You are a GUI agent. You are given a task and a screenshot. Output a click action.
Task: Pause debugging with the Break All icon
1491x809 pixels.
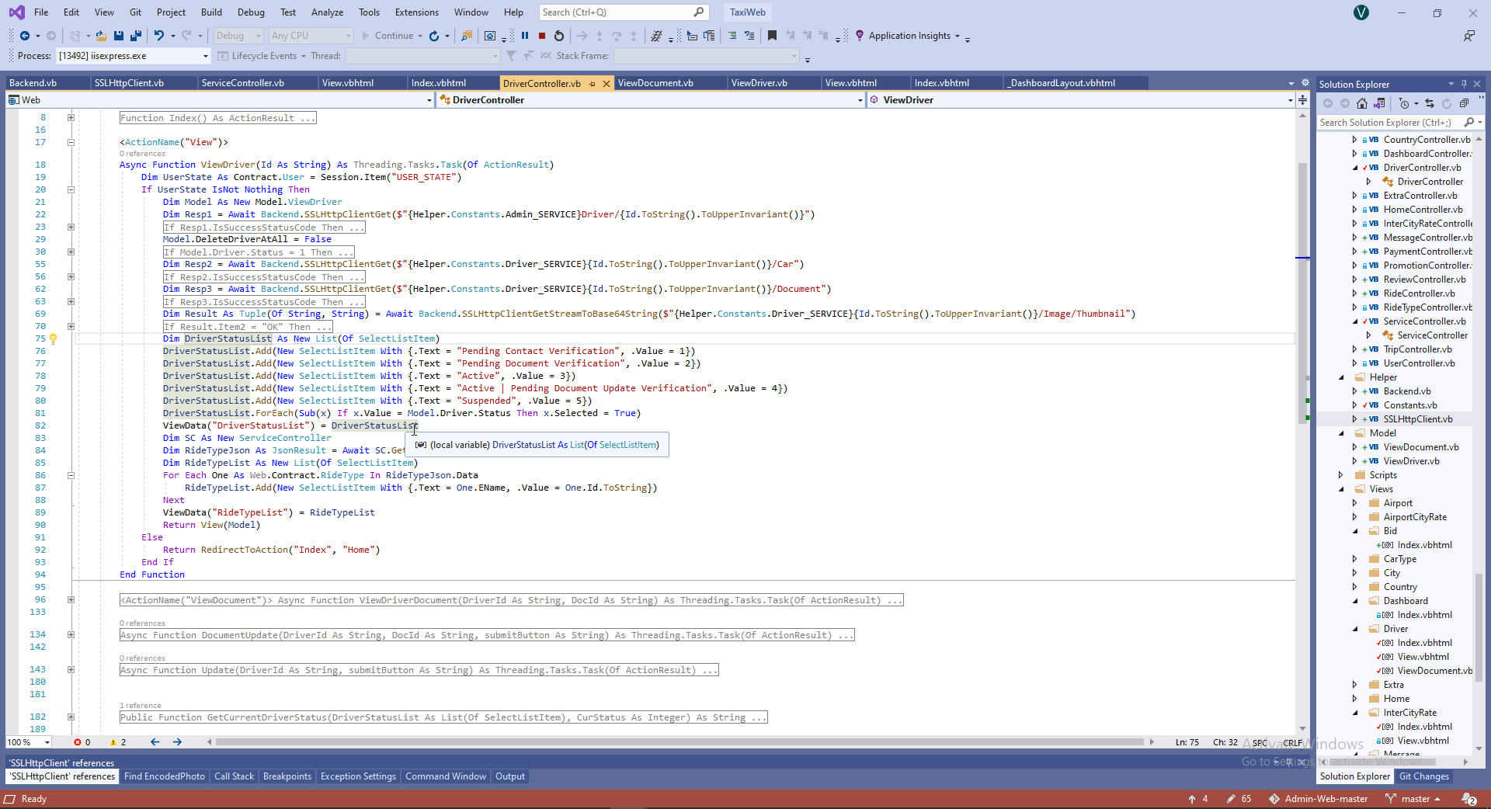pos(525,36)
